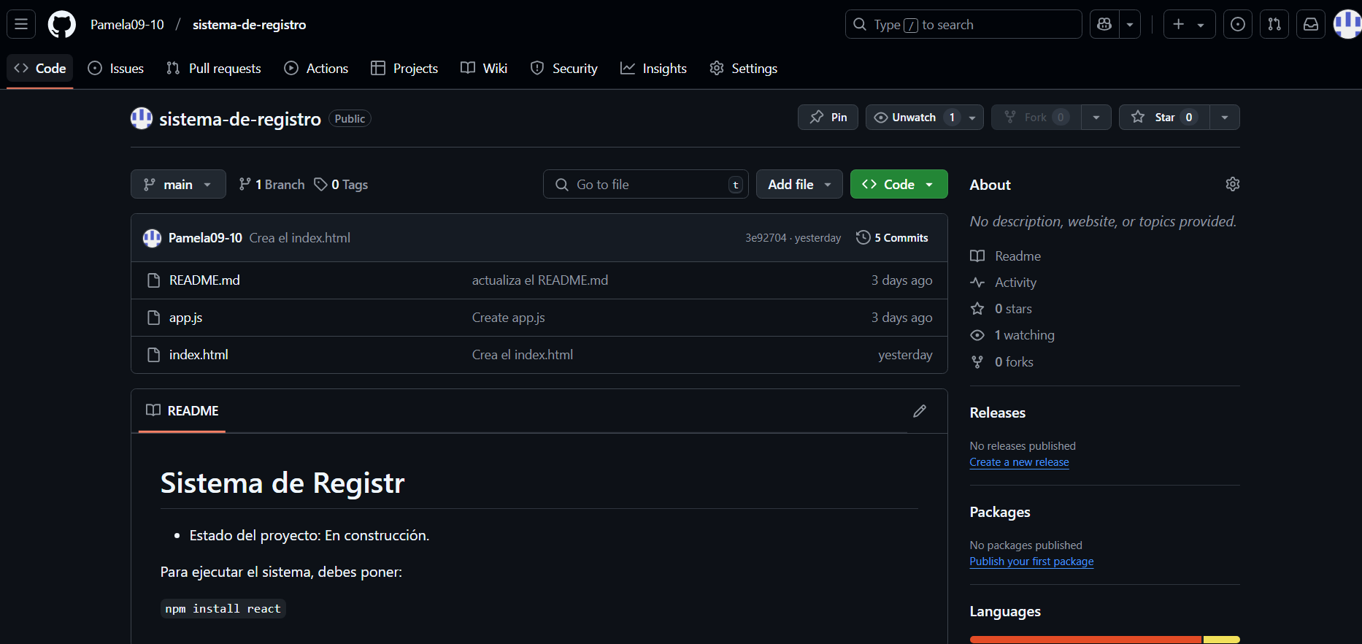Edit README with the pencil icon

point(920,411)
